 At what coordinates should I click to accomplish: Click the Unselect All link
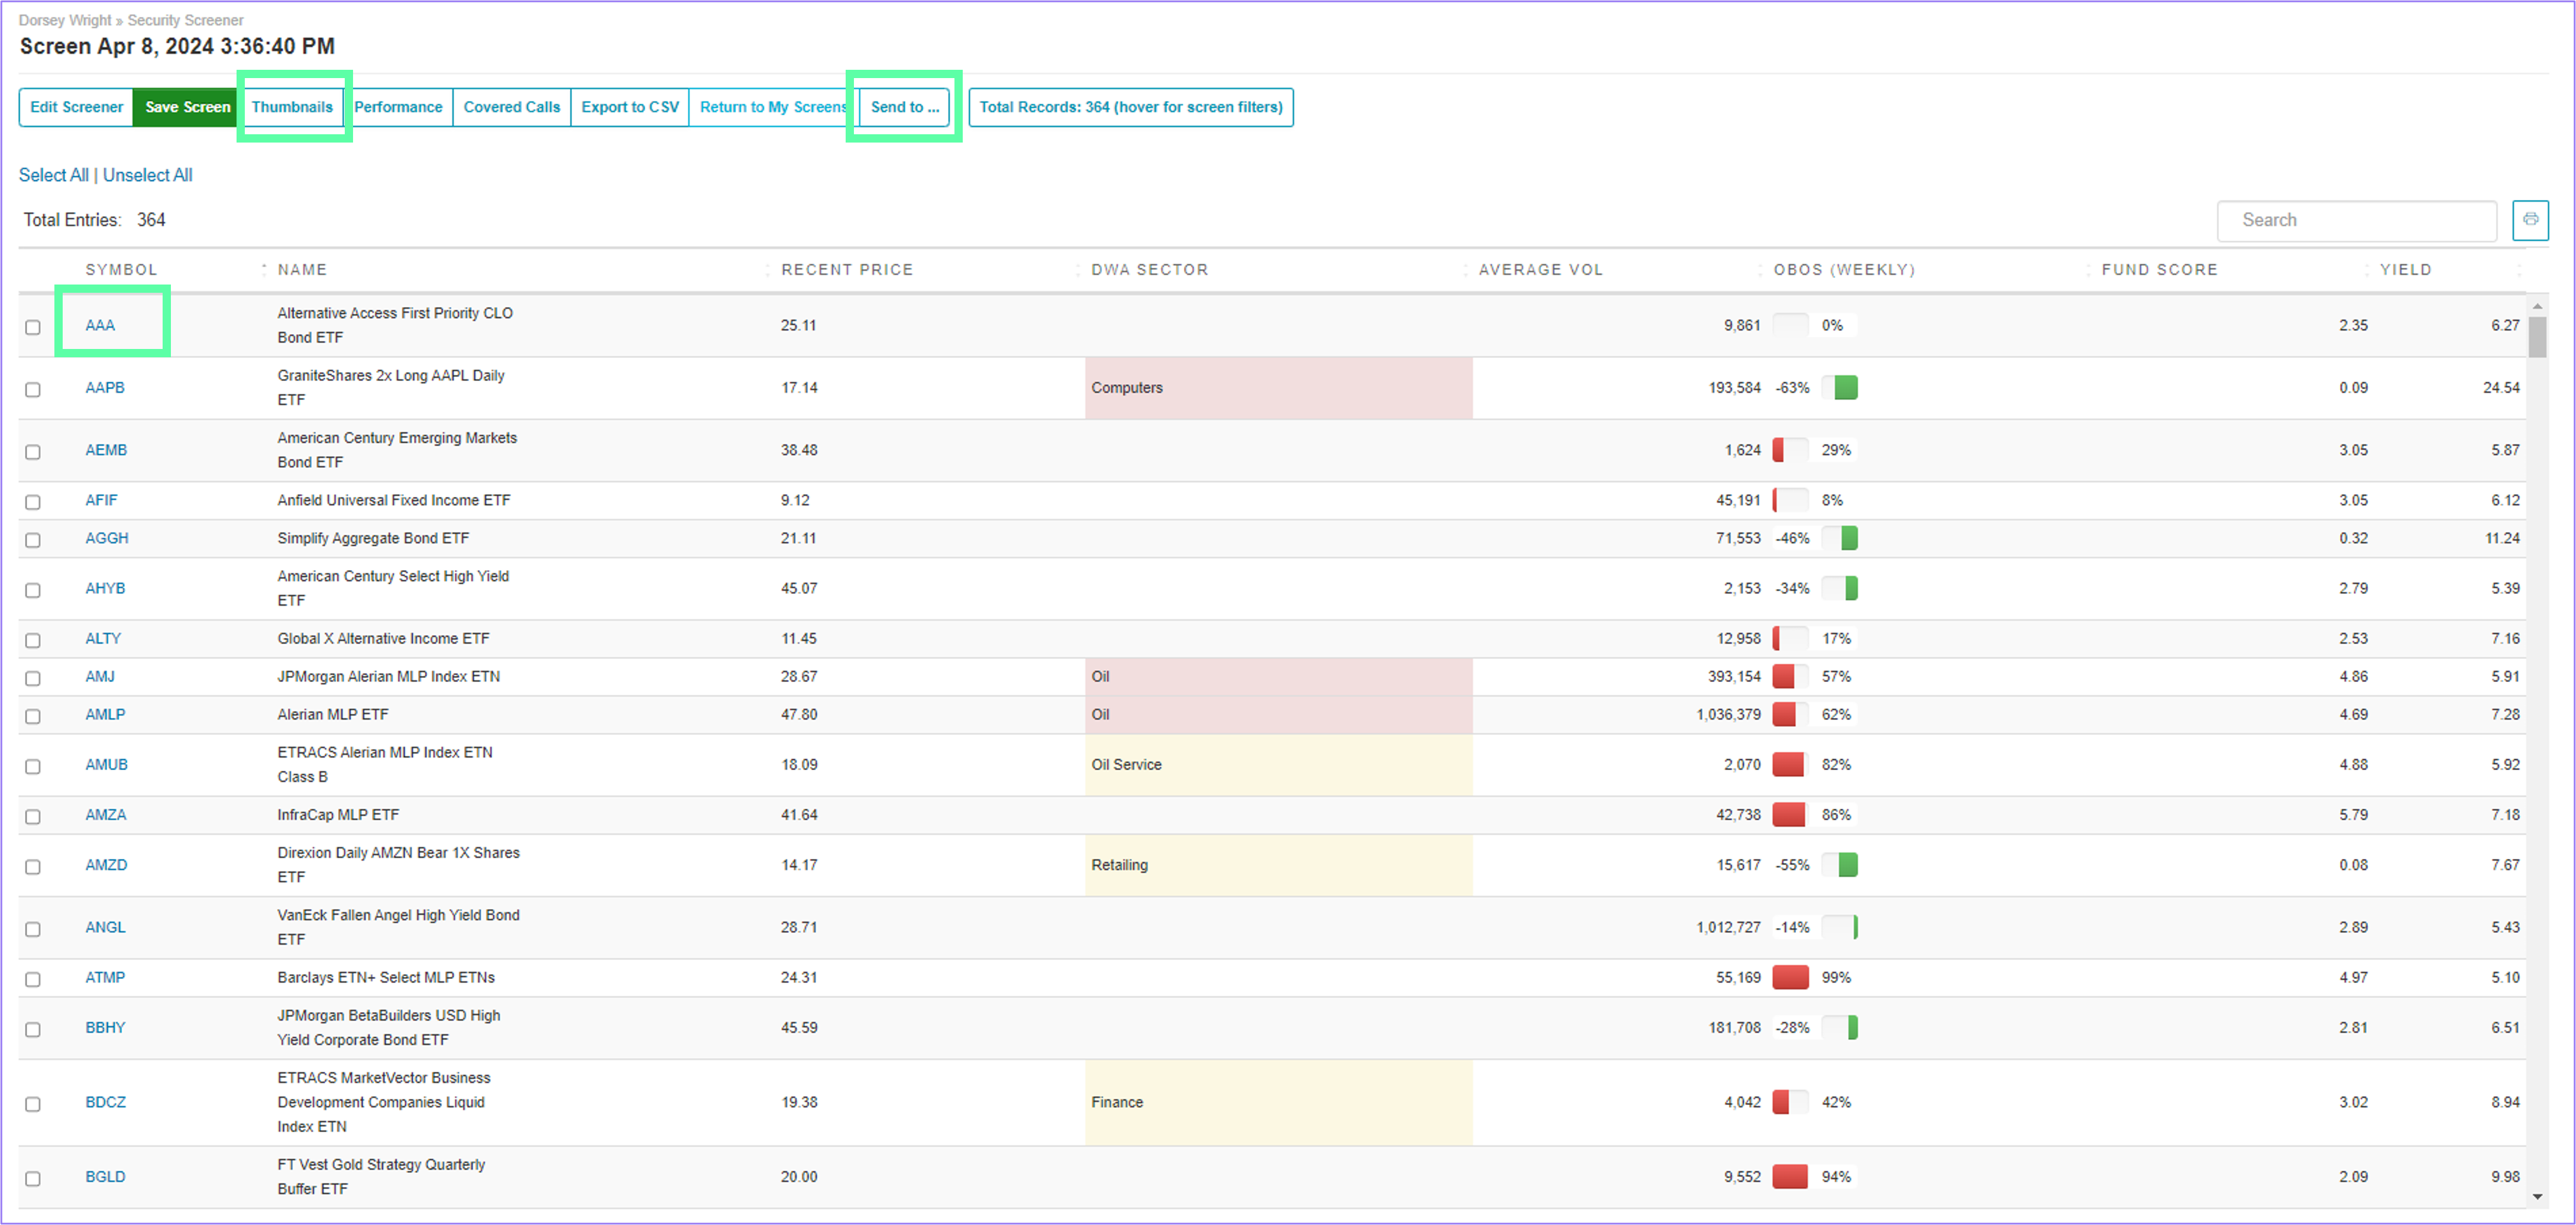148,175
